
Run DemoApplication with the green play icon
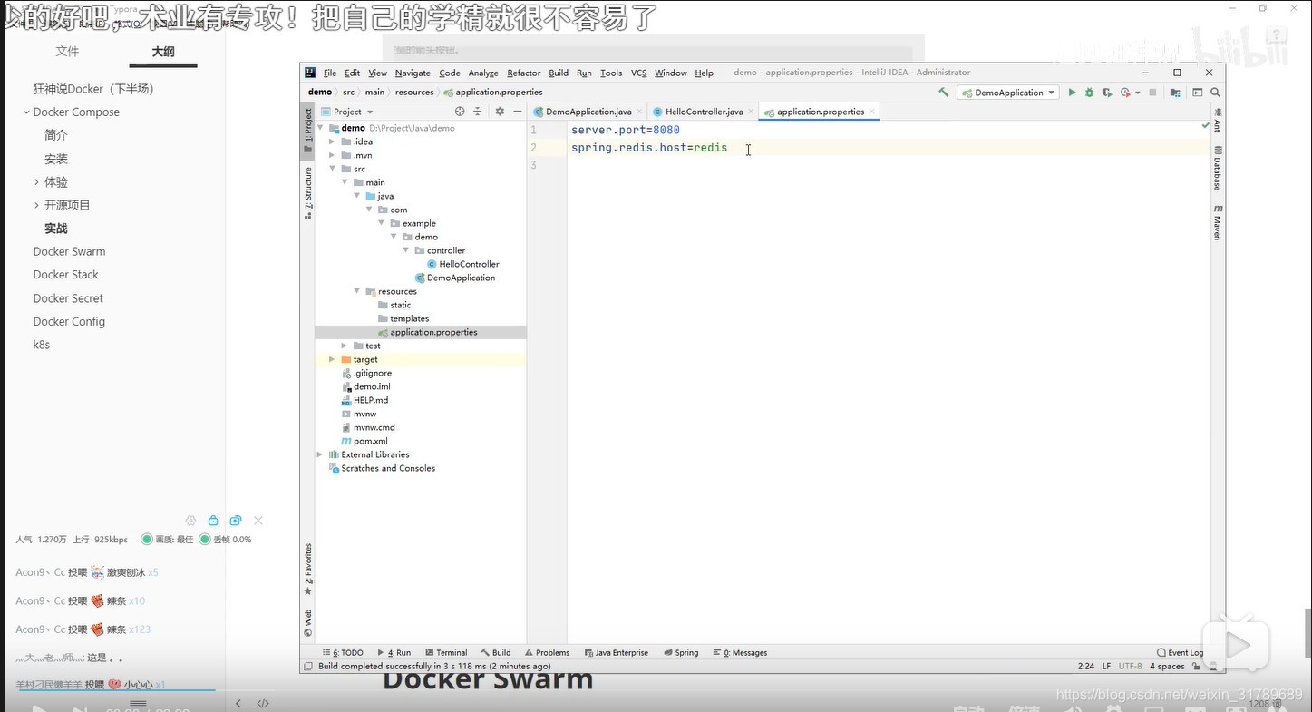click(x=1072, y=93)
